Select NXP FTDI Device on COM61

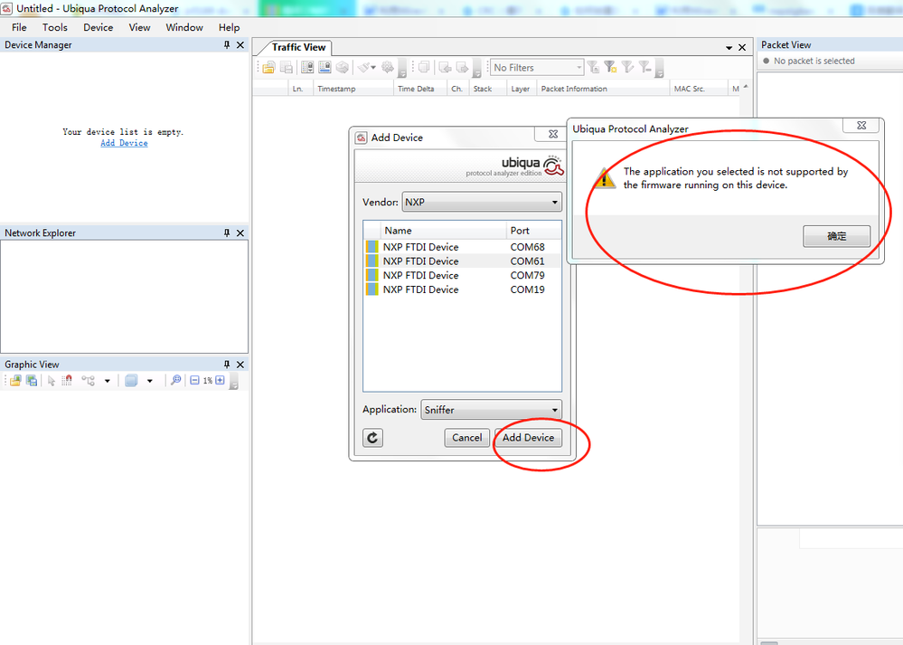coord(463,261)
